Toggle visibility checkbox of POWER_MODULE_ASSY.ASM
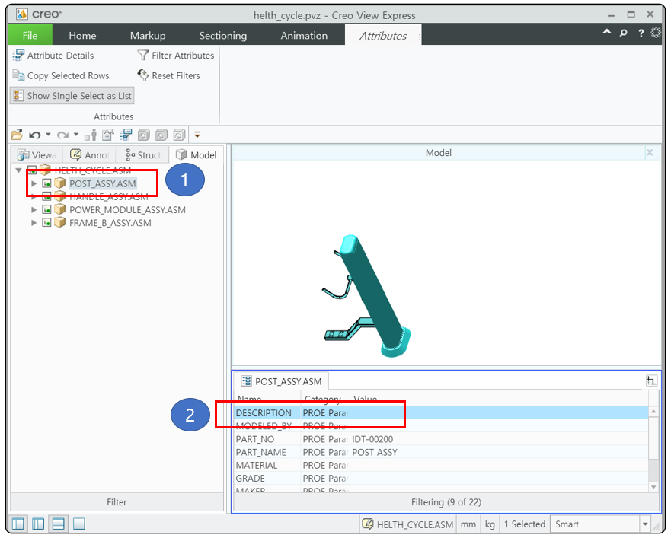 (46, 209)
